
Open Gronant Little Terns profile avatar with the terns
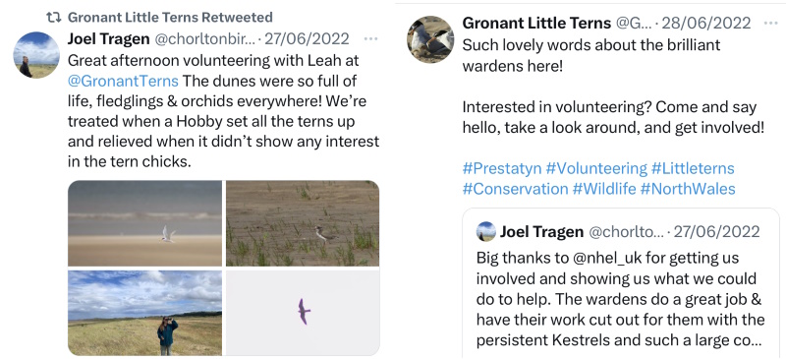pos(430,39)
